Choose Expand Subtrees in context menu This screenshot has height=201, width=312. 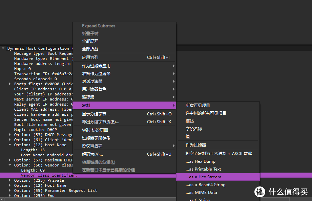pos(125,26)
